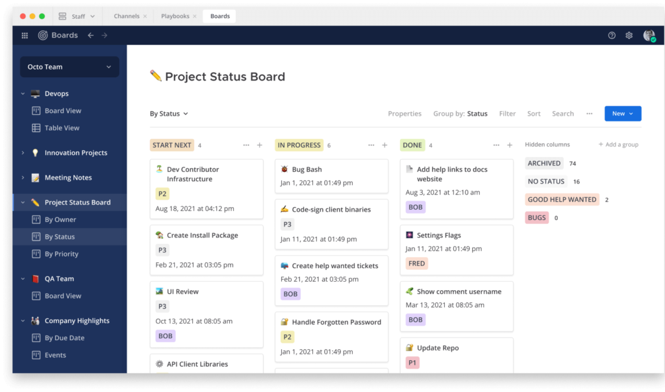Switch to the Playbooks tab

point(177,16)
